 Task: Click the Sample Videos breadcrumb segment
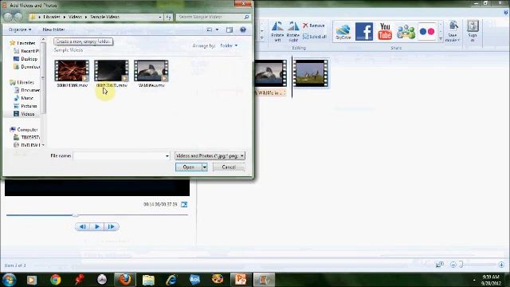104,17
